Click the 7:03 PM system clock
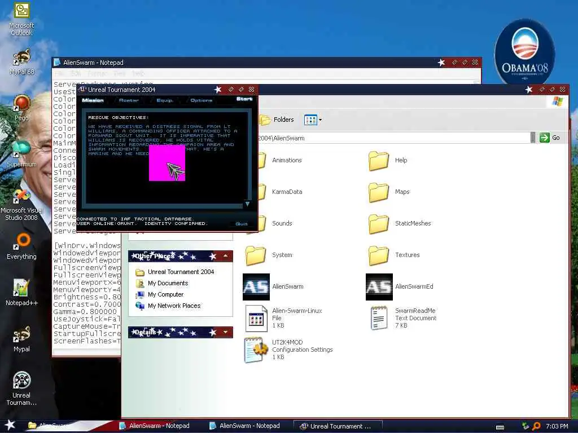The width and height of the screenshot is (578, 433). pyautogui.click(x=557, y=426)
